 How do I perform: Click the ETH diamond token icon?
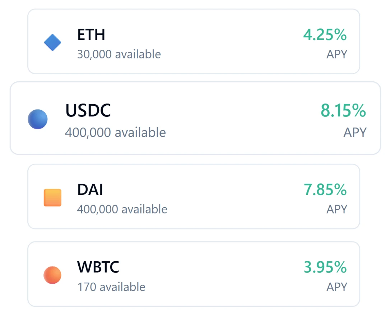[x=52, y=42]
